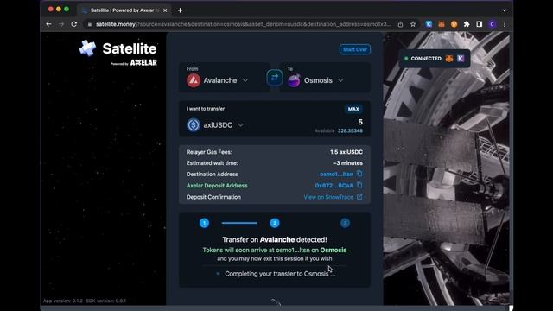This screenshot has height=311, width=553.
Task: Click the Axelar Deposit Address label
Action: coord(217,186)
